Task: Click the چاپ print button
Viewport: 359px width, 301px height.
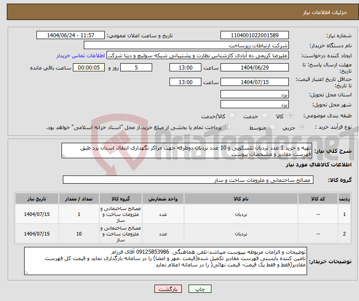Action: (200, 289)
